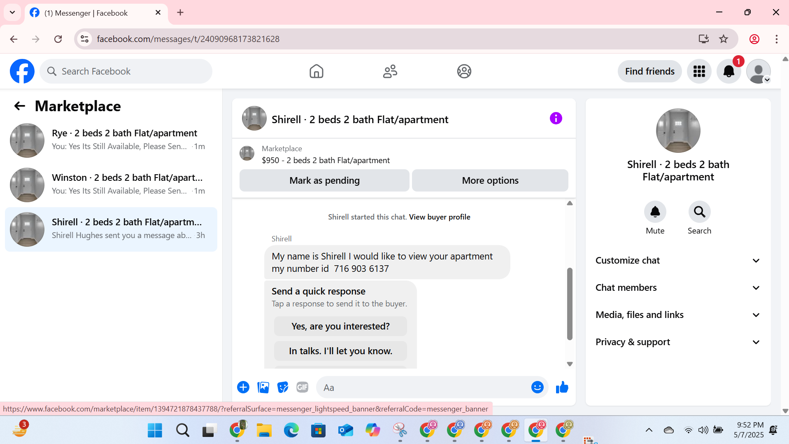Mute this conversation
The width and height of the screenshot is (789, 444).
click(x=655, y=212)
